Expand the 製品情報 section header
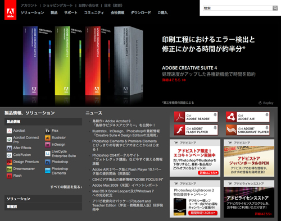The height and width of the screenshot is (221, 281). coord(43,122)
